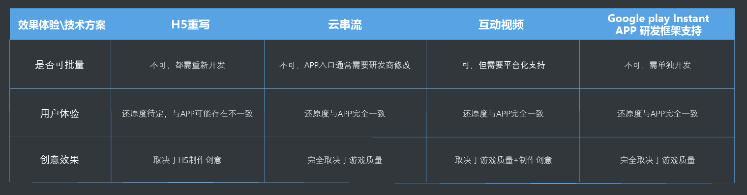The image size is (747, 195).
Task: Click the cell 不可，APP入口通常需要研发商修改
Action: coord(345,65)
